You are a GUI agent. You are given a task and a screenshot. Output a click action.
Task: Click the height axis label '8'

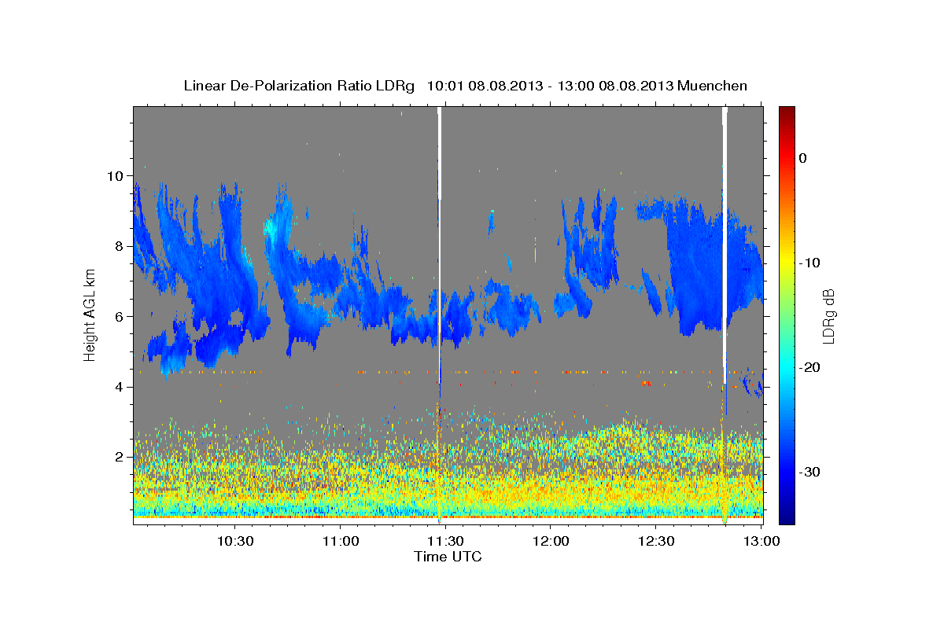[120, 246]
